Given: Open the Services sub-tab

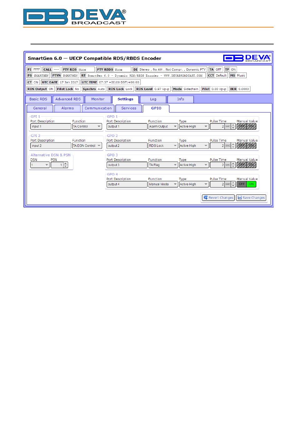Looking at the screenshot, I should (x=129, y=108).
